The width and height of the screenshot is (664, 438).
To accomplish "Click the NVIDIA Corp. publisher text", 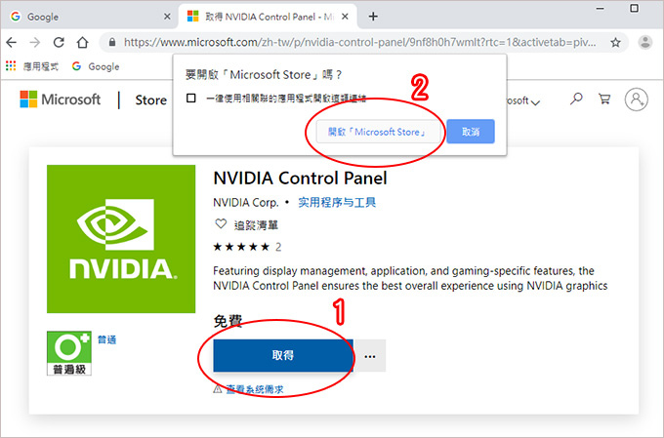I will 246,203.
